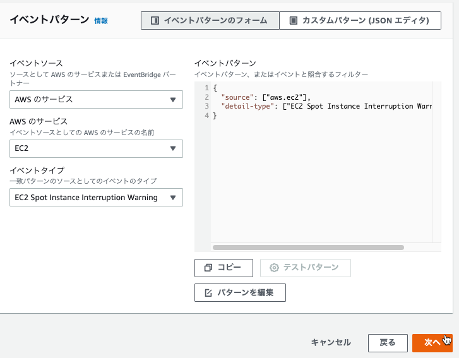Image resolution: width=459 pixels, height=358 pixels.
Task: Switch to カスタムパターン (JSON エディタ) tab
Action: coord(360,20)
